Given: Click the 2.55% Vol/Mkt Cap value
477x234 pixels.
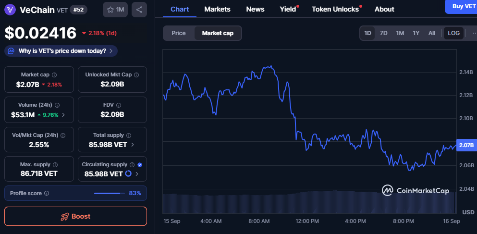Looking at the screenshot, I should (39, 145).
